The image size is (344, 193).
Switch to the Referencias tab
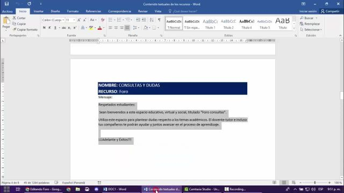93,11
